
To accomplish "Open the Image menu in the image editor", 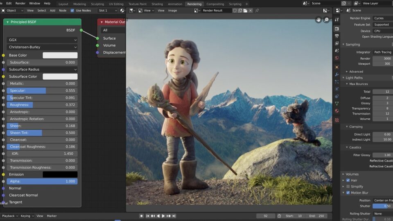I will point(172,11).
